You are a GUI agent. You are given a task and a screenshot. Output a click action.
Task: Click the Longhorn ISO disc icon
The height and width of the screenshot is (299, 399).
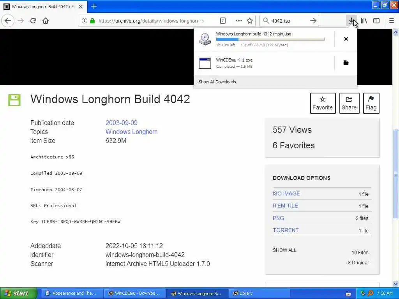tap(205, 39)
